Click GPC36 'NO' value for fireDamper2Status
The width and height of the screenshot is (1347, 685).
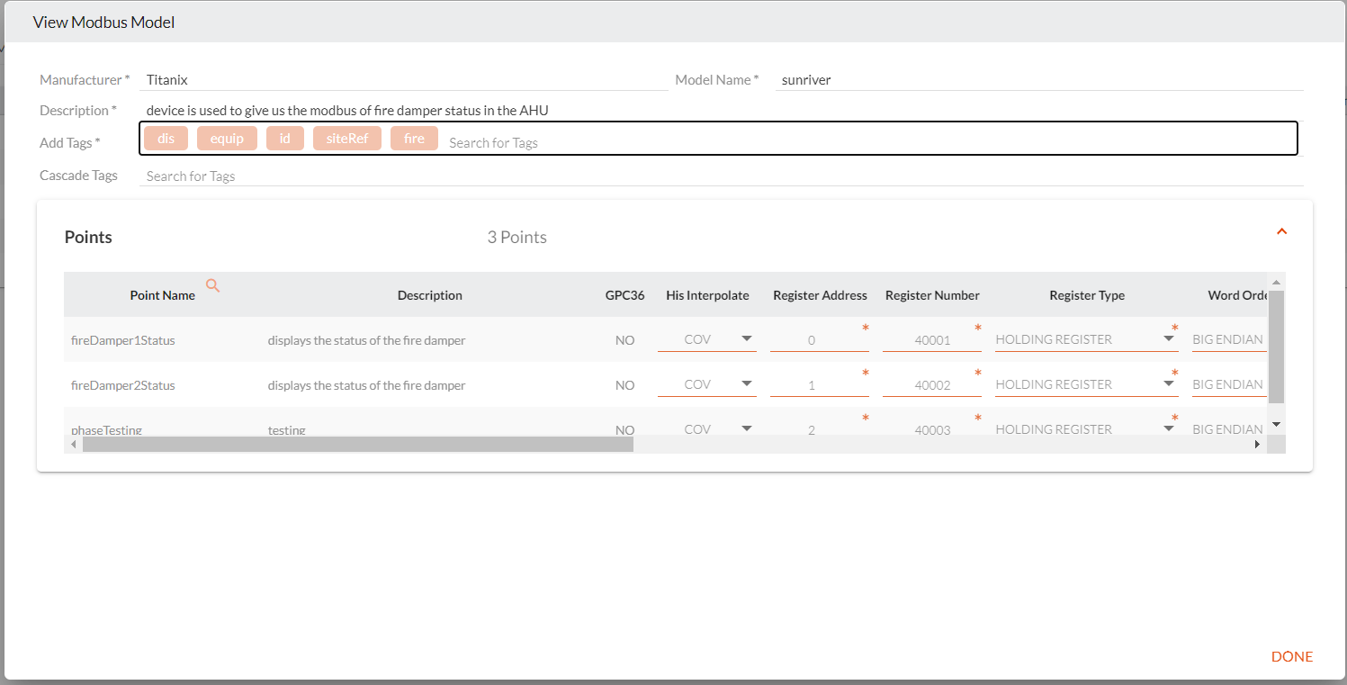(x=624, y=385)
